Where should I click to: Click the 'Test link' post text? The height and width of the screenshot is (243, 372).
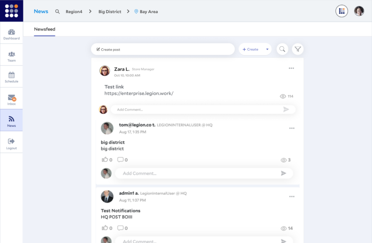tap(114, 87)
